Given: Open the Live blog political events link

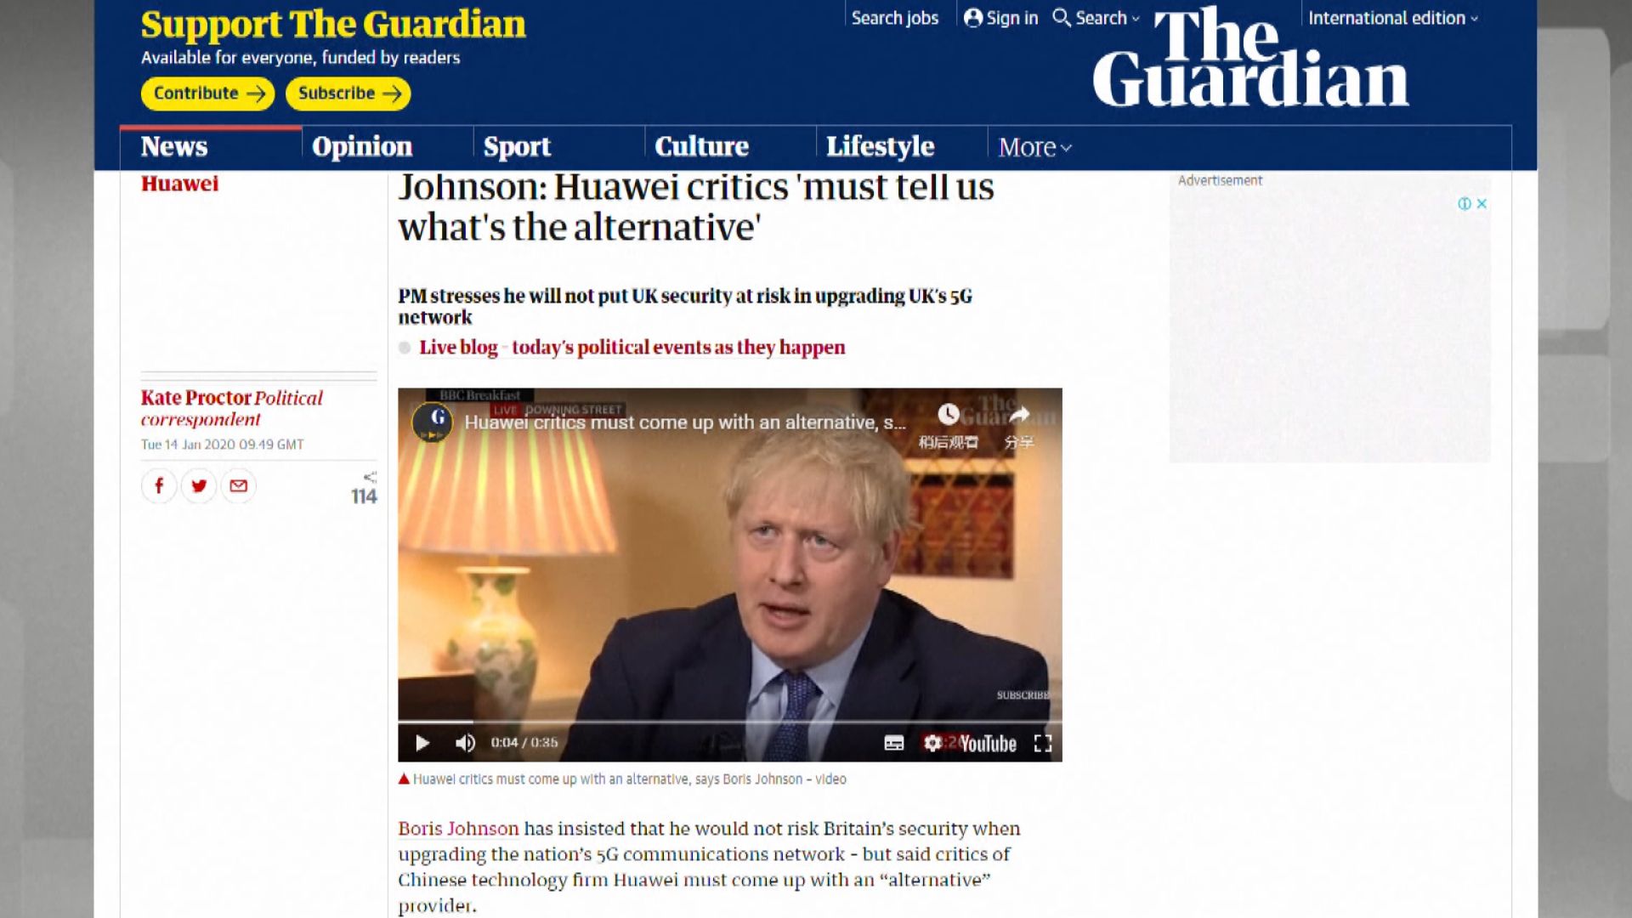Looking at the screenshot, I should click(x=632, y=348).
